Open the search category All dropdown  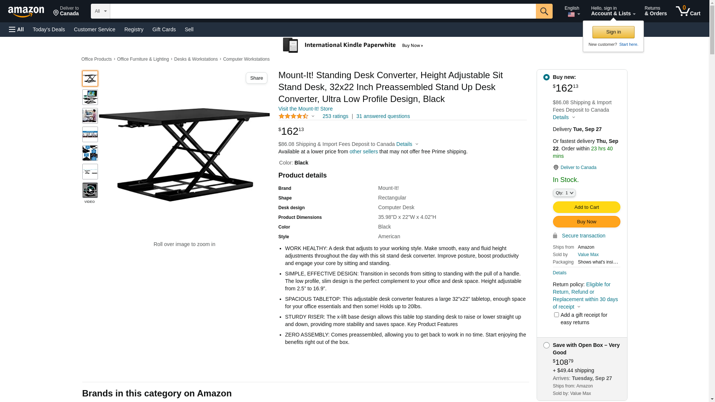pos(101,11)
